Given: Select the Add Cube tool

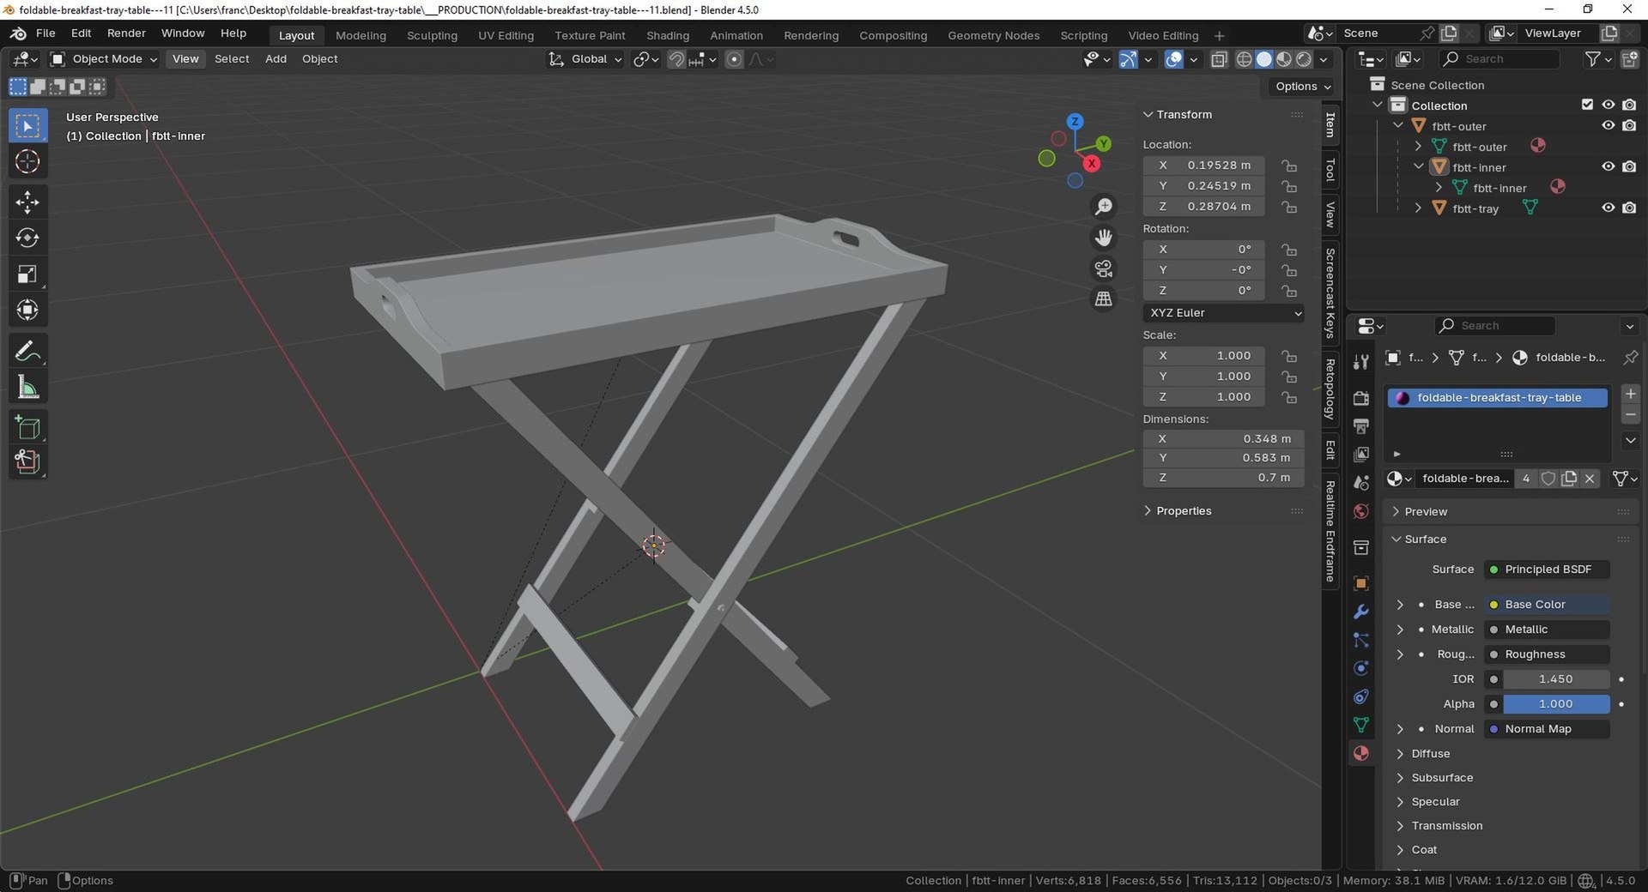Looking at the screenshot, I should click(27, 427).
